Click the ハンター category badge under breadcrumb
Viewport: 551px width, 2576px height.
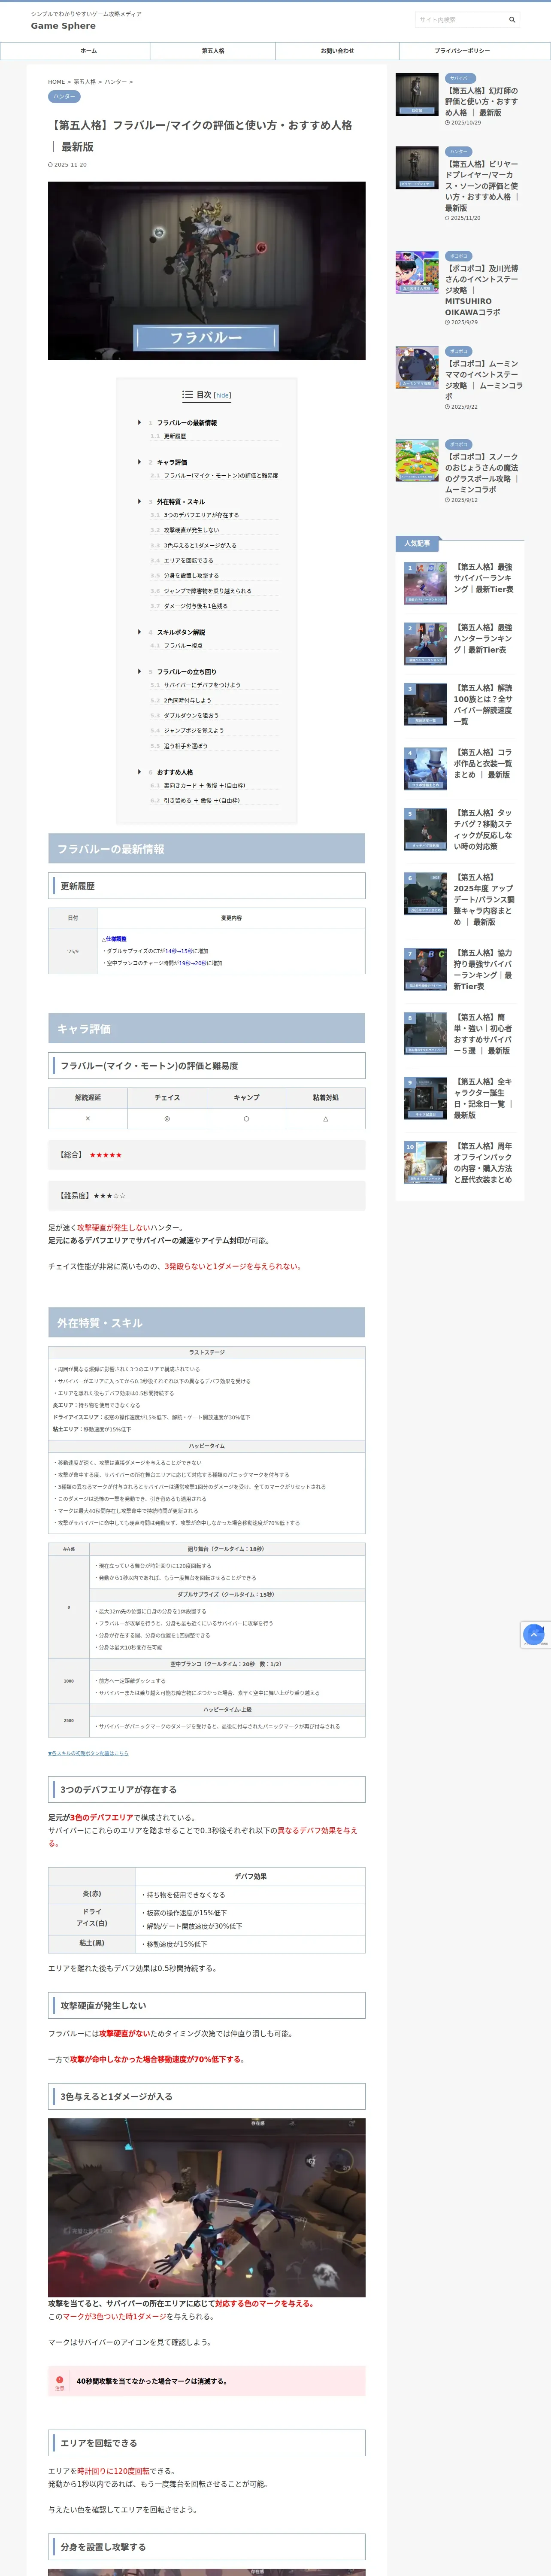64,96
